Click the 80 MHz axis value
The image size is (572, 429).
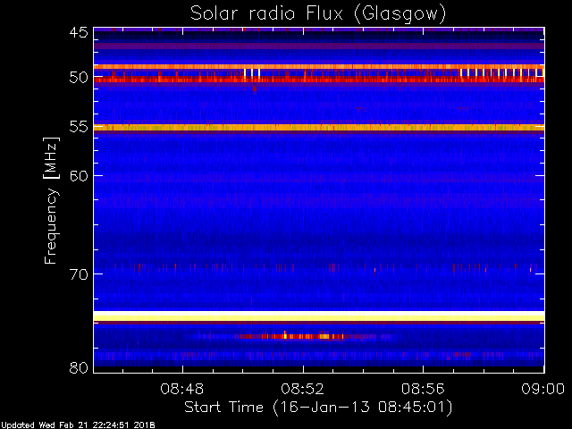coord(79,367)
